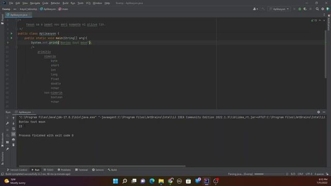This screenshot has height=186, width=331.
Task: Open Windows taskbar Search
Action: coord(125,181)
